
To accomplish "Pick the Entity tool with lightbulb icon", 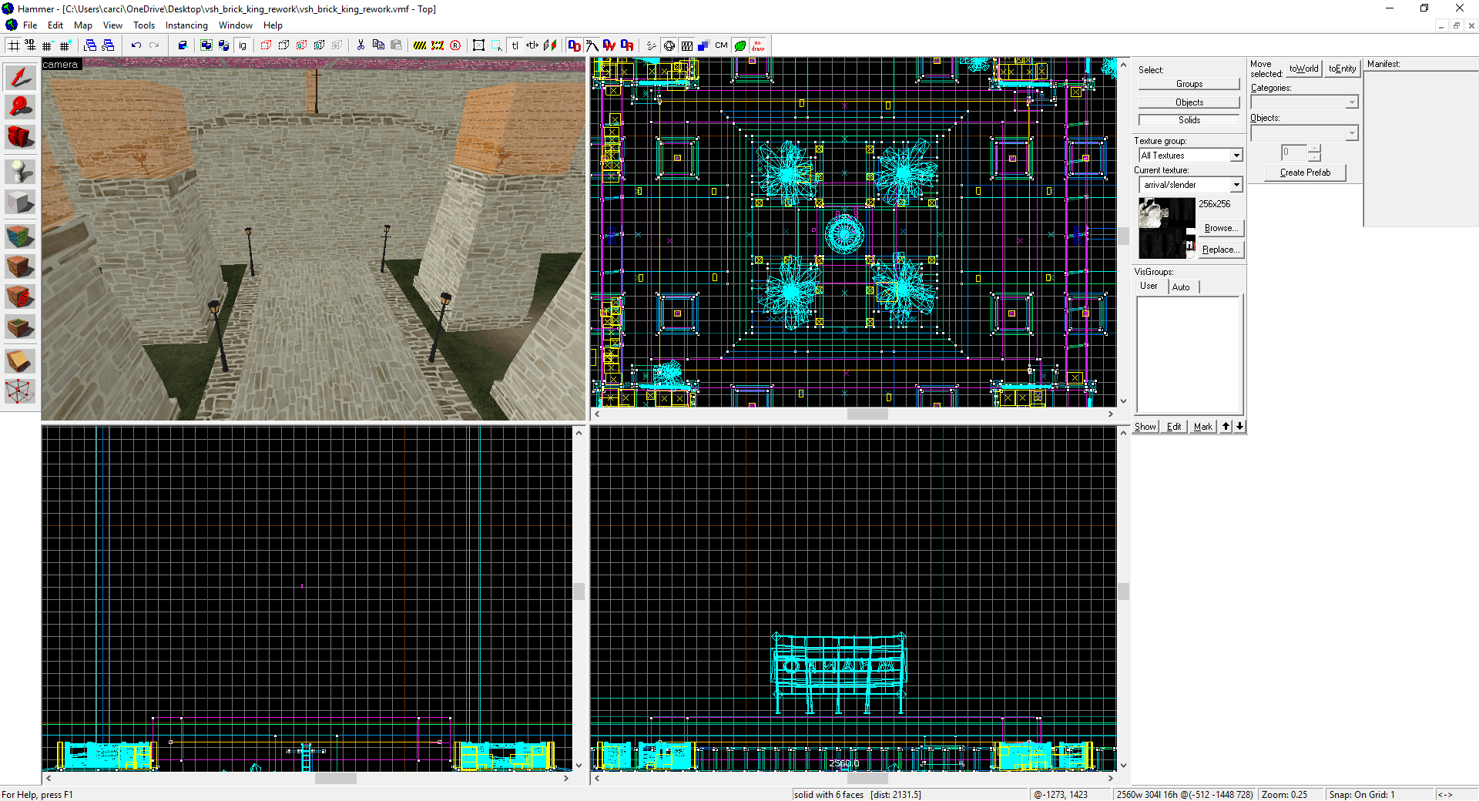I will (20, 171).
